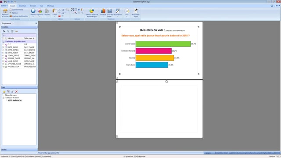
Task: Click the Strates section header
Action: 19,150
